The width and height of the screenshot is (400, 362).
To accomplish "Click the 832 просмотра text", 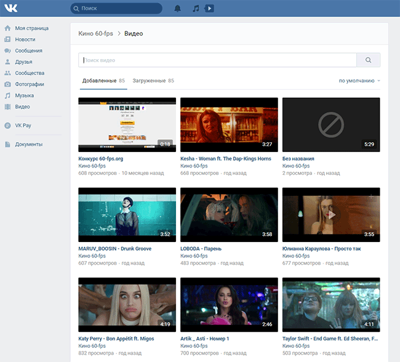I will click(x=96, y=353).
